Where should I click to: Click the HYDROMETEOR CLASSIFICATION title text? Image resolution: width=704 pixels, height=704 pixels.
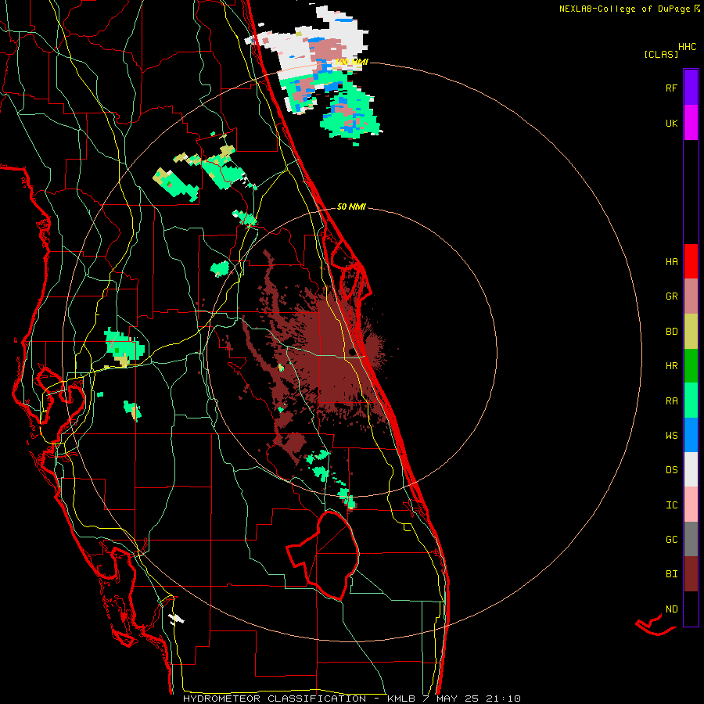(275, 699)
